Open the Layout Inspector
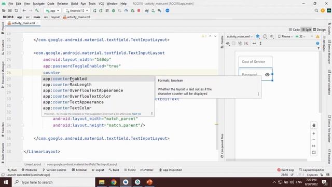332x187 pixels. (311, 170)
